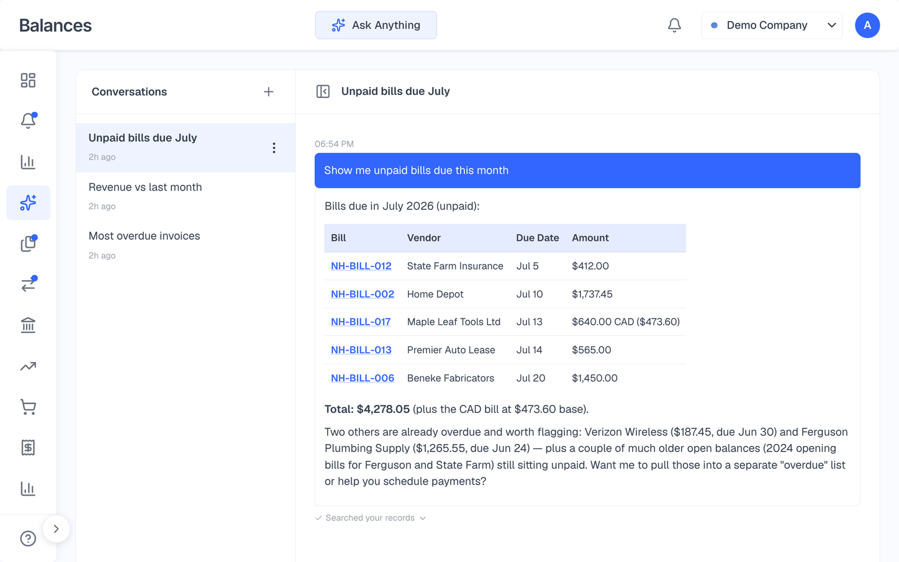Collapse the conversations panel toggle icon
The image size is (899, 562).
(323, 91)
